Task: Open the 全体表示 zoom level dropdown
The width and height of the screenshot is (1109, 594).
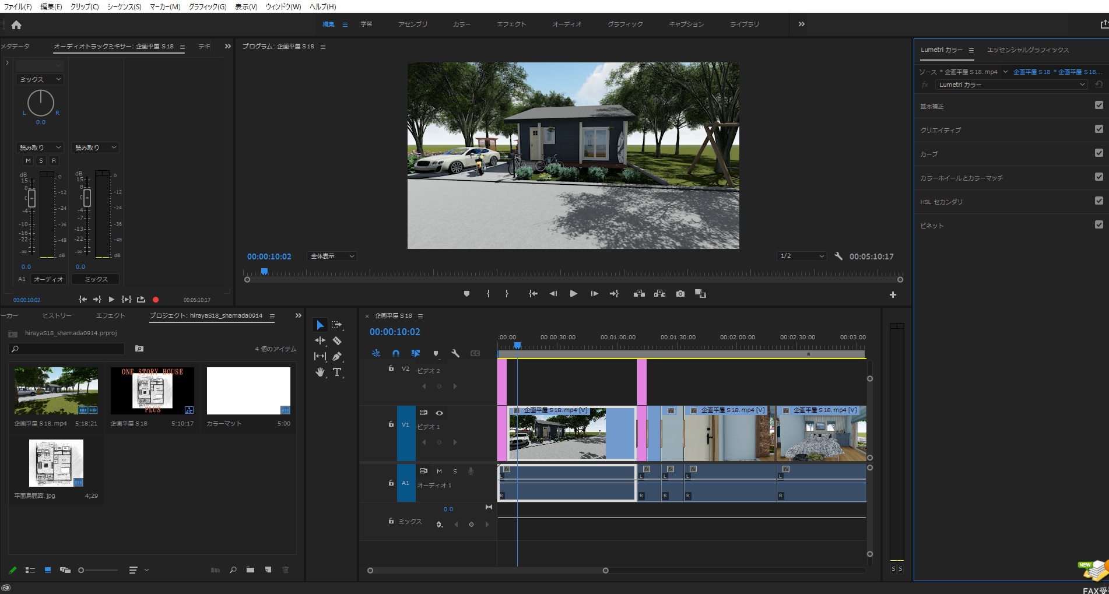Action: [331, 256]
